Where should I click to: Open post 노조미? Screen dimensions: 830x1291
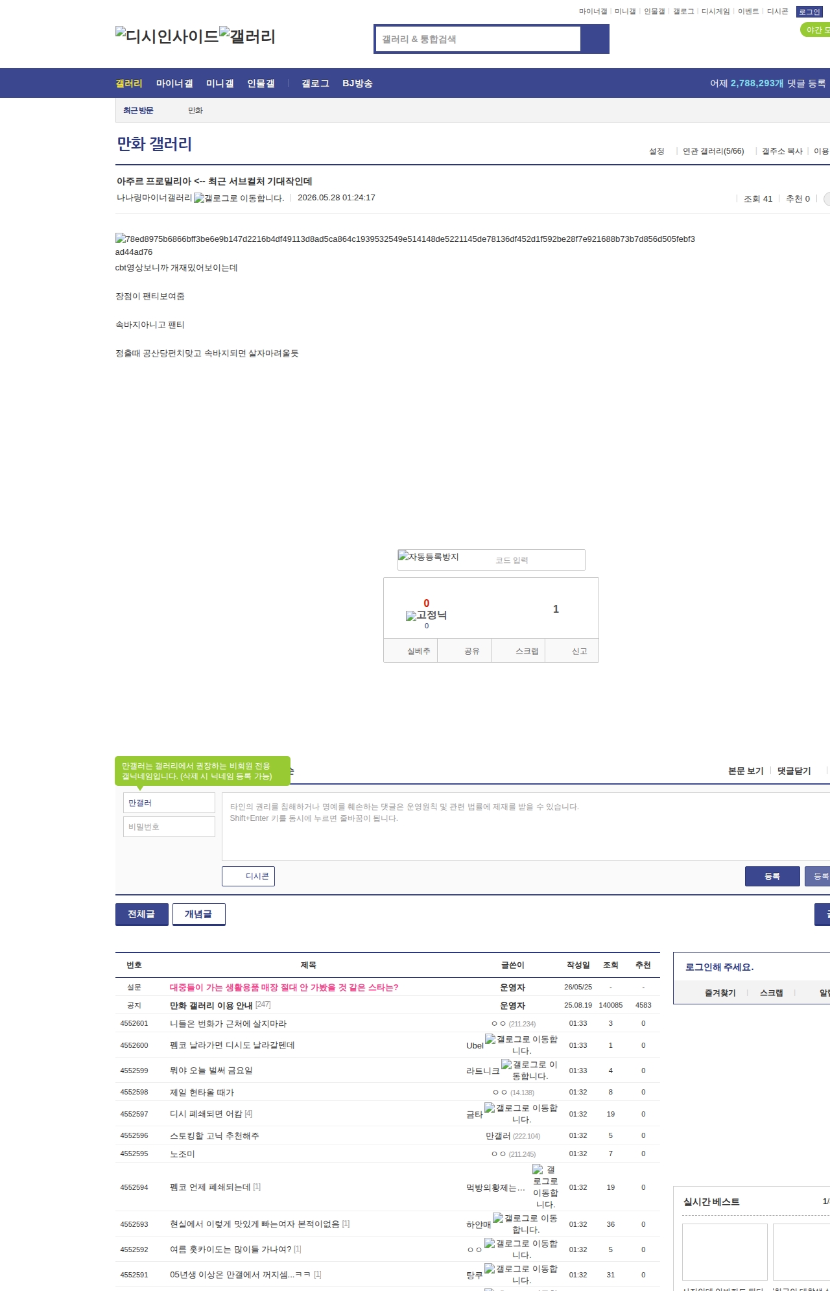click(x=182, y=1154)
